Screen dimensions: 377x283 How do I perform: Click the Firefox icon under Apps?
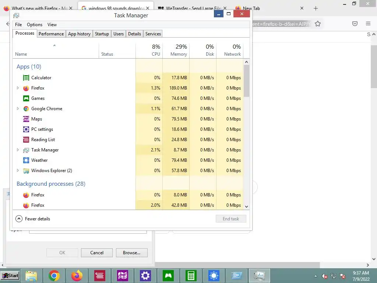pyautogui.click(x=26, y=88)
